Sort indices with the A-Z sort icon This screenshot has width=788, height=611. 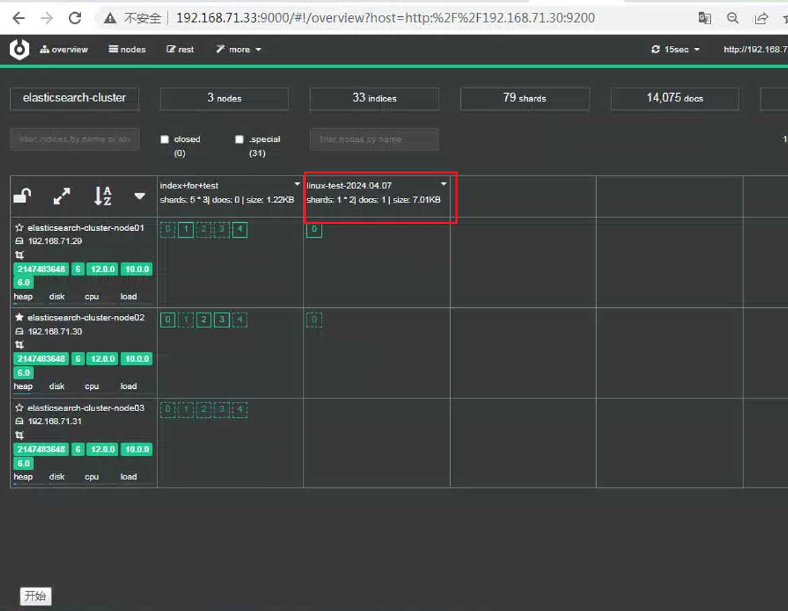(103, 196)
